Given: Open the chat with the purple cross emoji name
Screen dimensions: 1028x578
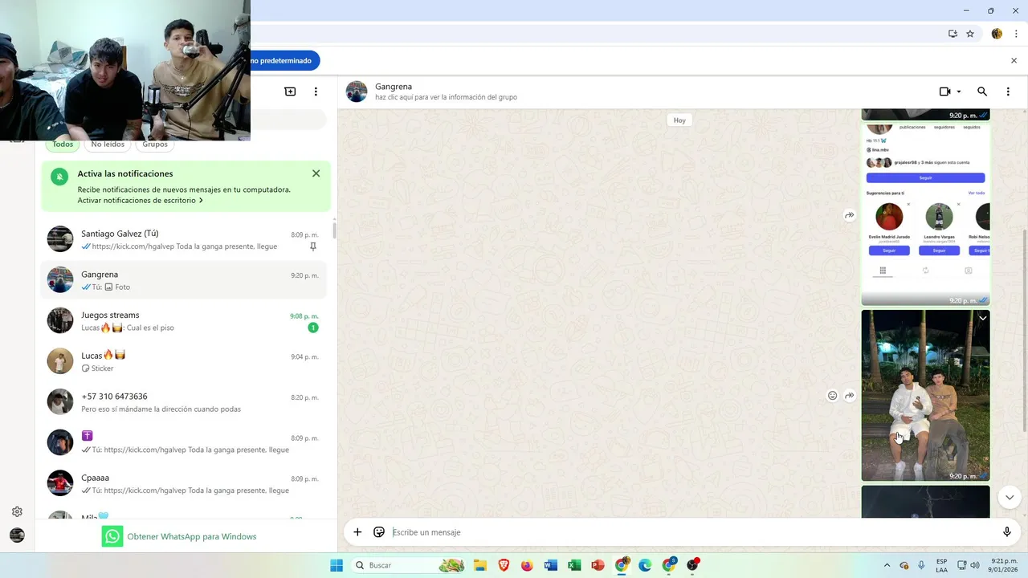Looking at the screenshot, I should pyautogui.click(x=184, y=442).
